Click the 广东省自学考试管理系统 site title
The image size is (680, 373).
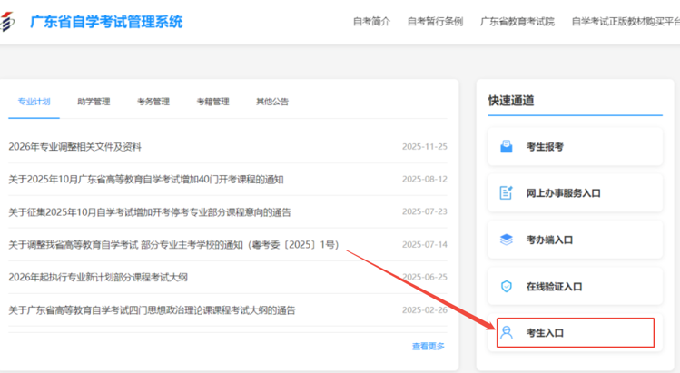click(106, 22)
